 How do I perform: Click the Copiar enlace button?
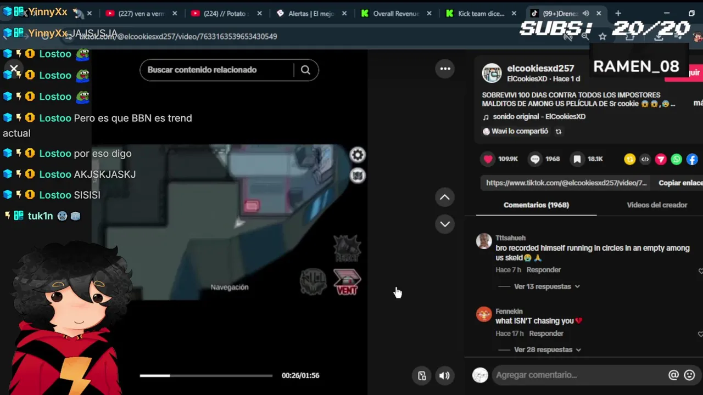coord(680,183)
